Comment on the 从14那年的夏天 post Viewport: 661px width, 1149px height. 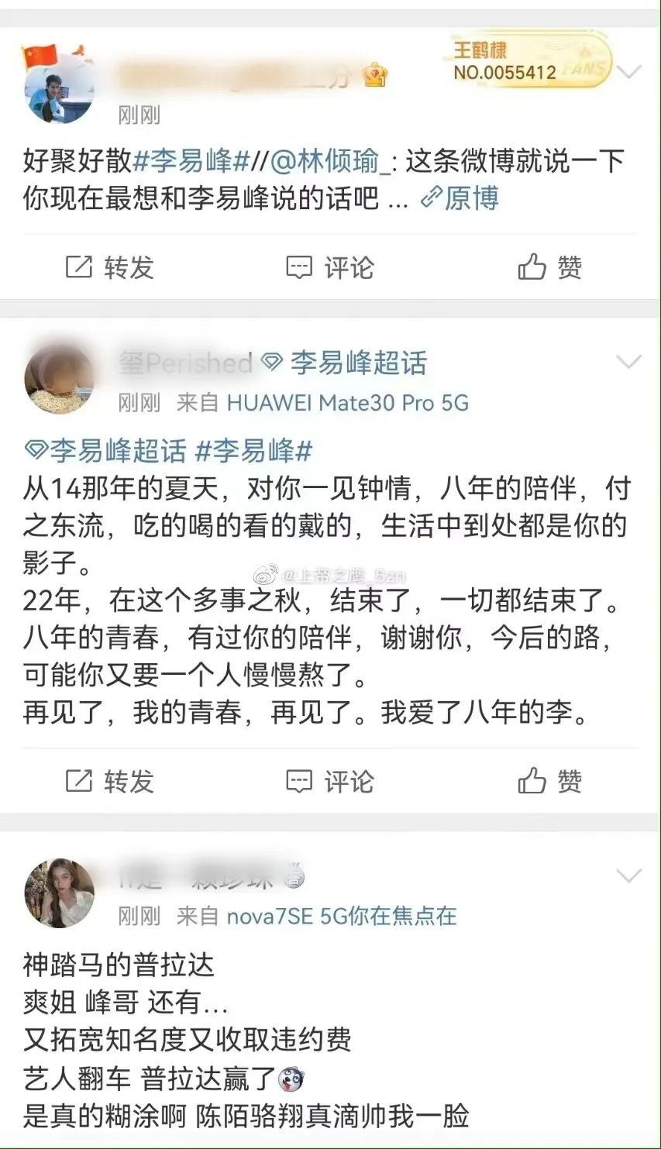pos(329,781)
